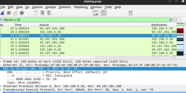Viewport: 186px width, 93px height.
Task: Open the Help menu
Action: (x=118, y=7)
